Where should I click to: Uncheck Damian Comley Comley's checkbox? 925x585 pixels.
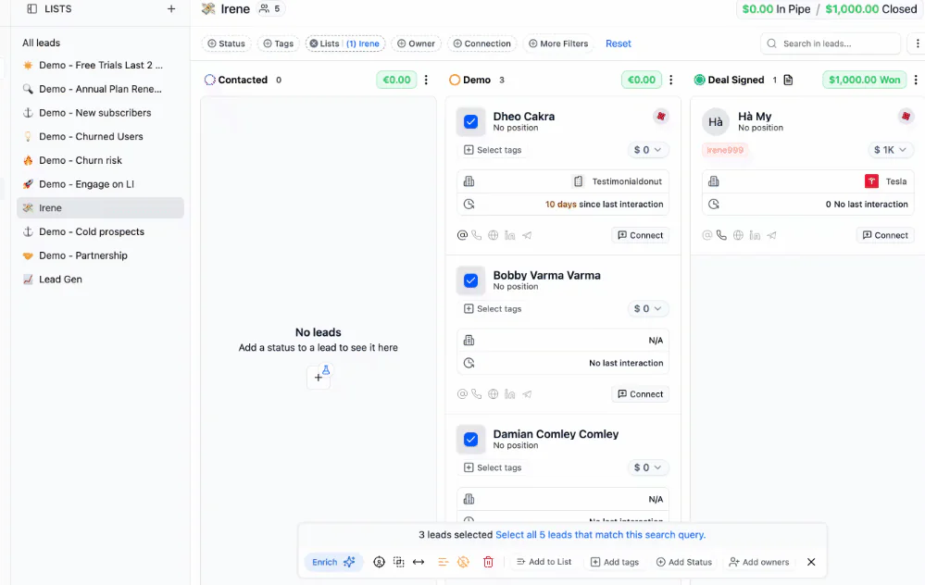(x=470, y=440)
